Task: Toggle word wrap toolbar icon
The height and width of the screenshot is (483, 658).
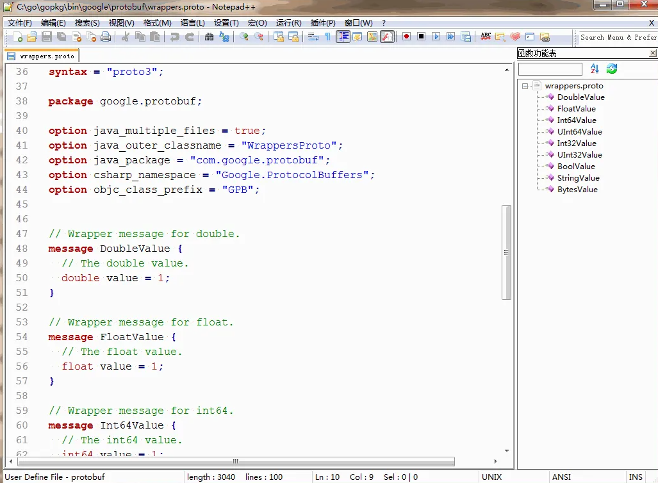Action: [313, 37]
